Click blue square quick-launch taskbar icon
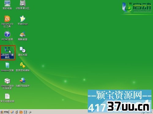 pyautogui.click(x=25, y=112)
